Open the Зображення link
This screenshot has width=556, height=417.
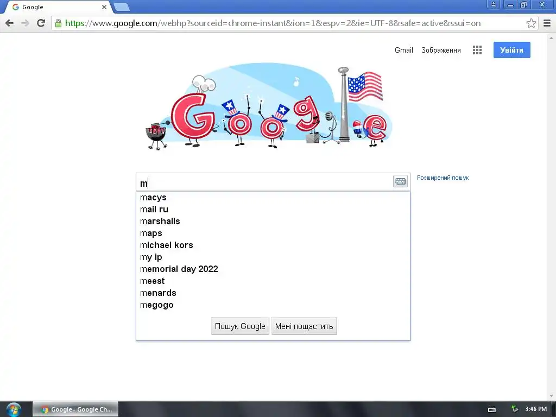441,50
